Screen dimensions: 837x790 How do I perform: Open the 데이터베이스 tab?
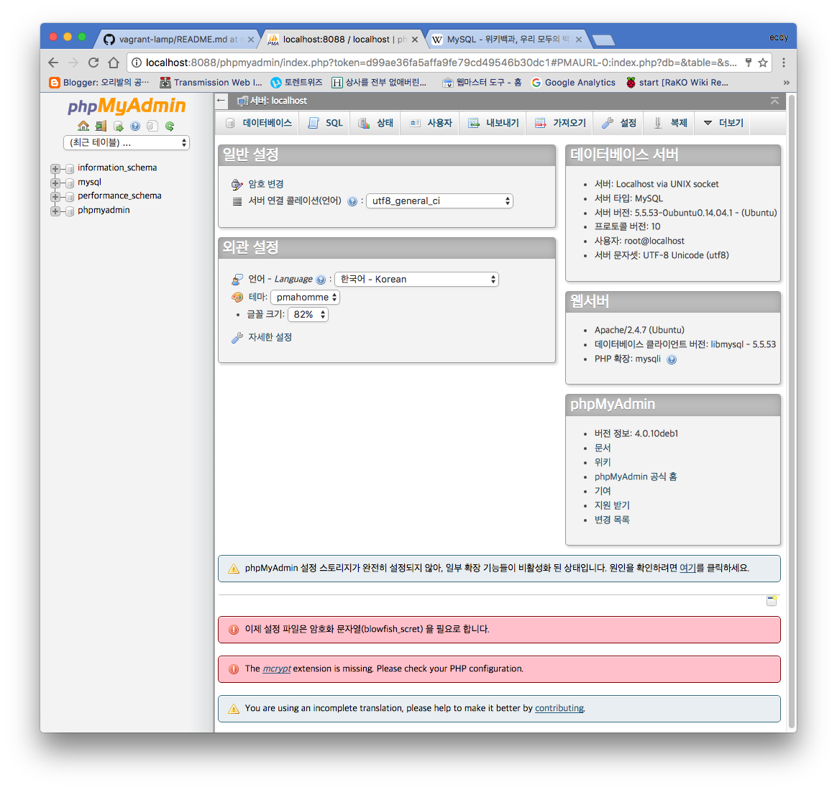[258, 124]
